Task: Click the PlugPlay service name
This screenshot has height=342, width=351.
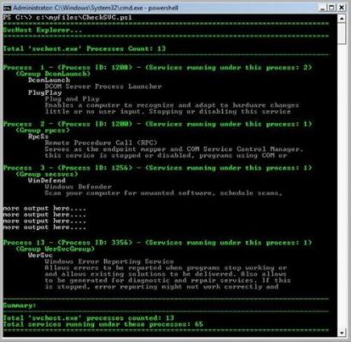Action: pyautogui.click(x=44, y=92)
